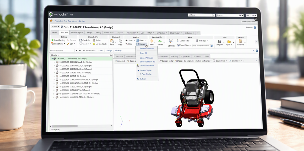Click the Insert Existing icon
The height and width of the screenshot is (151, 304).
point(52,40)
